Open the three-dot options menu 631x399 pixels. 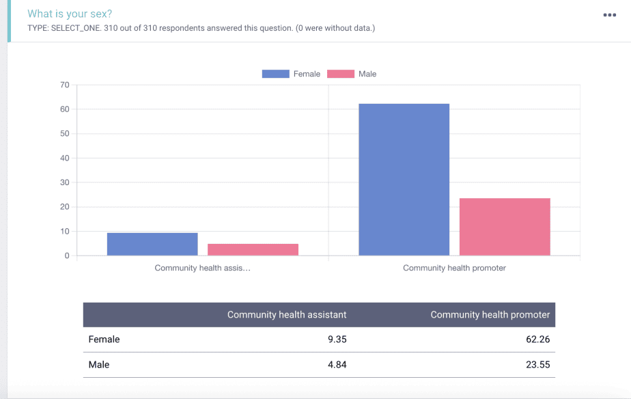click(x=610, y=15)
